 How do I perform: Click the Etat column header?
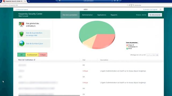click(84, 60)
